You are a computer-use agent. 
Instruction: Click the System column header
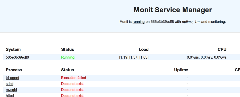(x=13, y=49)
